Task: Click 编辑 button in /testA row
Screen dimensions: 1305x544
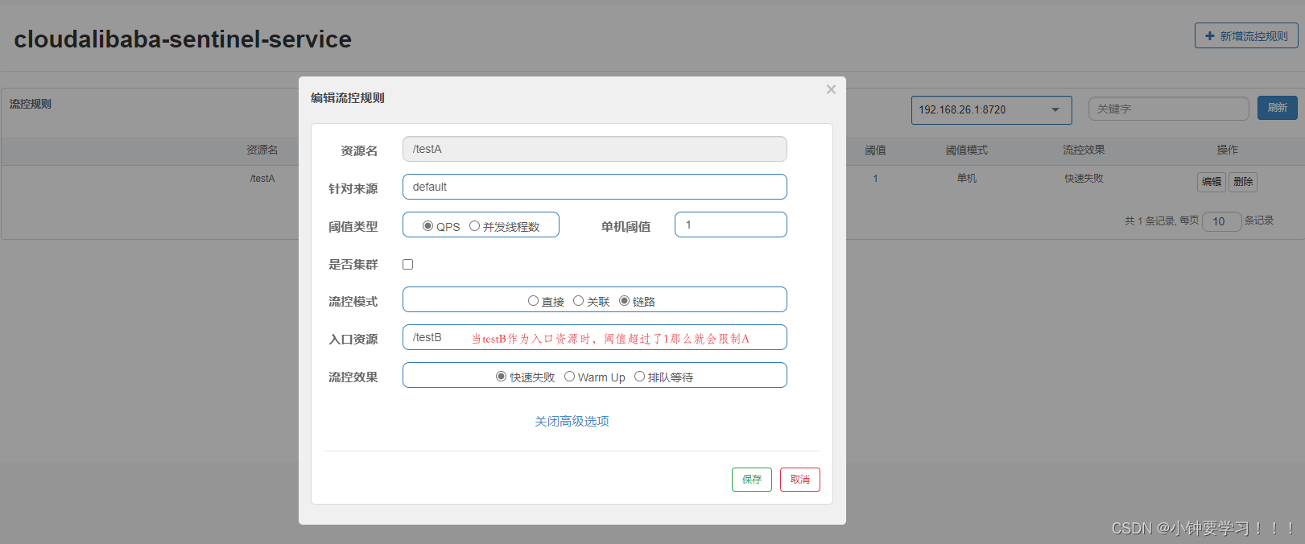Action: pyautogui.click(x=1212, y=182)
